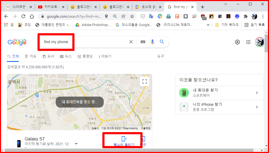The width and height of the screenshot is (269, 153).
Task: Open the Chrome profile avatar in toolbar
Action: coord(254,16)
